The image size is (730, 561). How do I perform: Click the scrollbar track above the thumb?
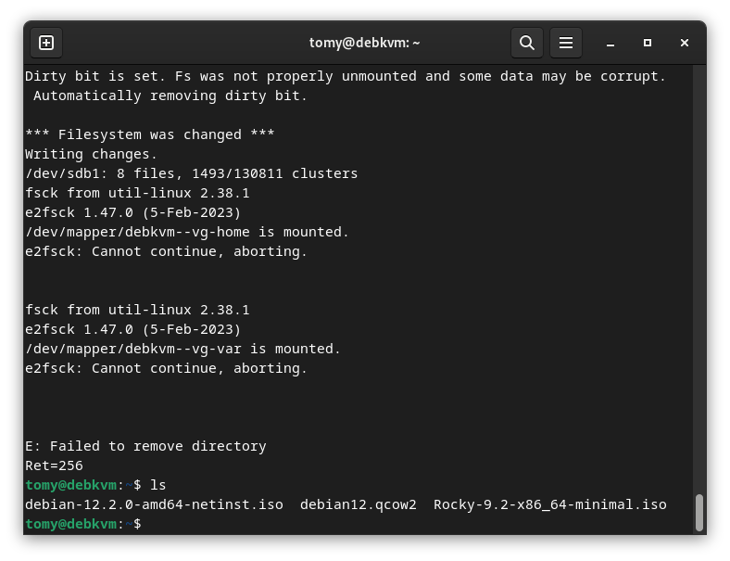click(x=699, y=278)
